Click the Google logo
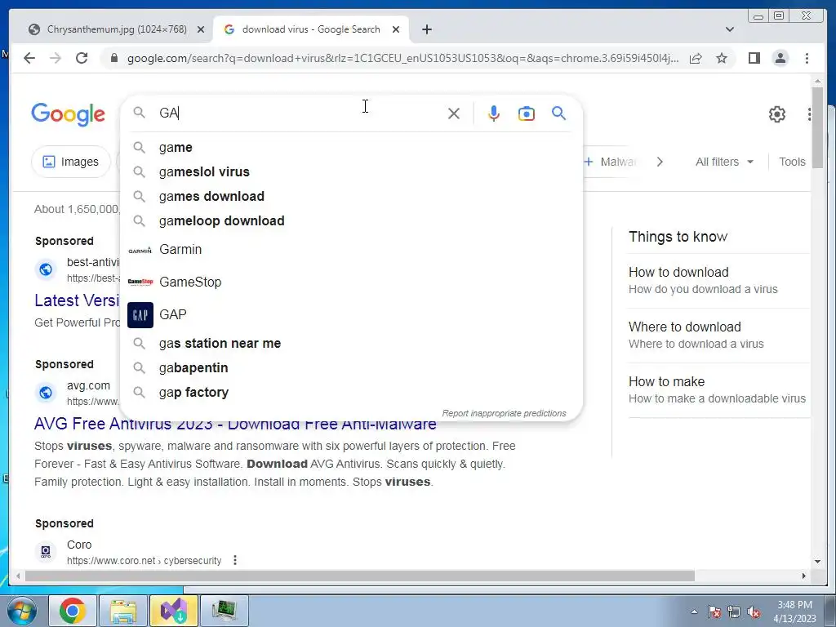Image resolution: width=836 pixels, height=627 pixels. click(x=69, y=114)
